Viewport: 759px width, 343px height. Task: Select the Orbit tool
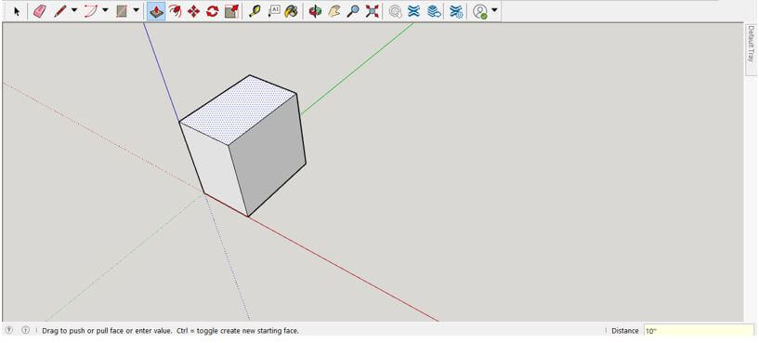pos(315,12)
